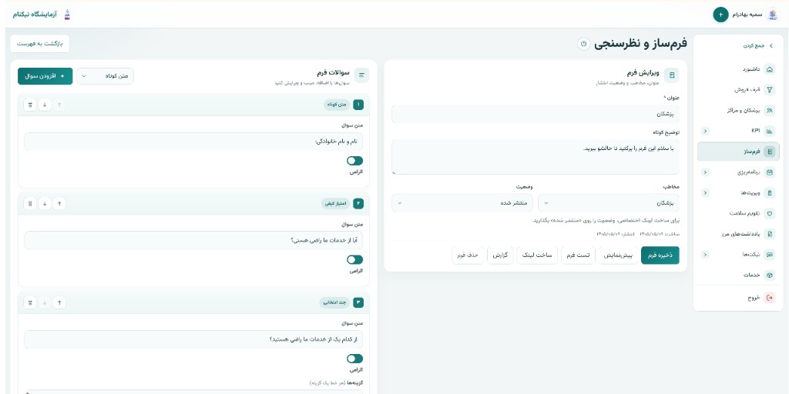Move question 2 up with its arrow

(59, 203)
